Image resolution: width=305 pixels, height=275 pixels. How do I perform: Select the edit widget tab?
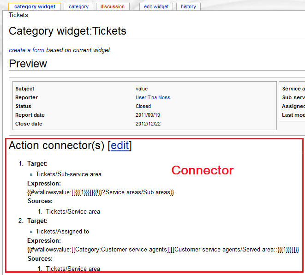click(x=156, y=6)
